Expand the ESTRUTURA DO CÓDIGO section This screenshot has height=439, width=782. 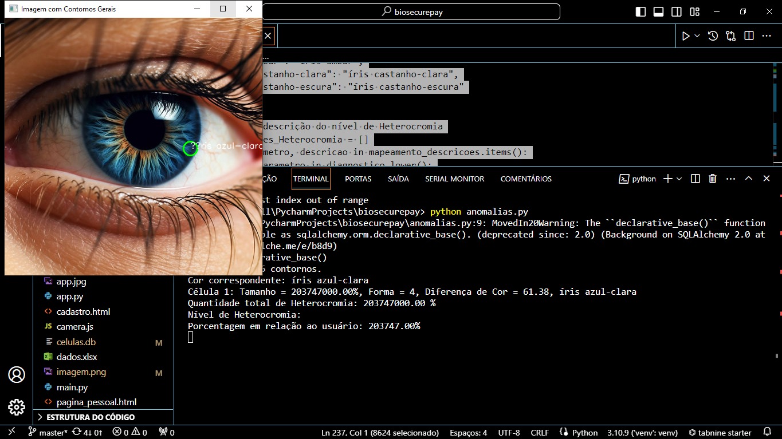point(103,417)
